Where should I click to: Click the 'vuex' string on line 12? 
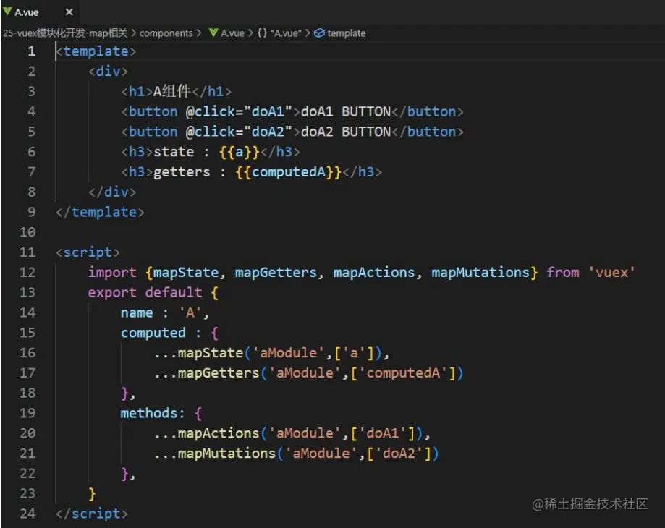(x=611, y=272)
